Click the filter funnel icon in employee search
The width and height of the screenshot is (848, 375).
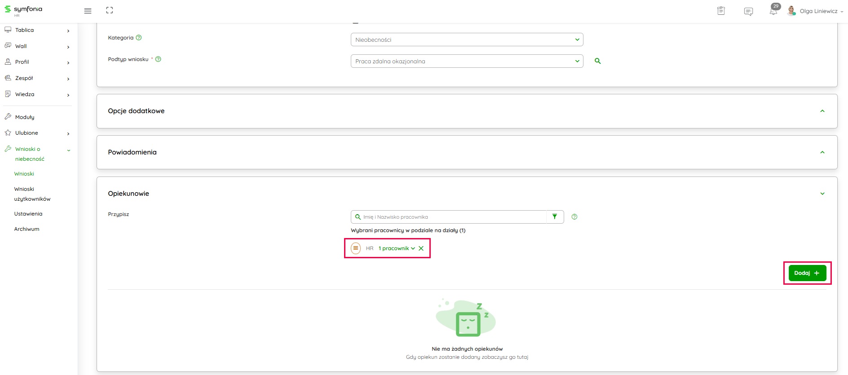[x=555, y=217]
